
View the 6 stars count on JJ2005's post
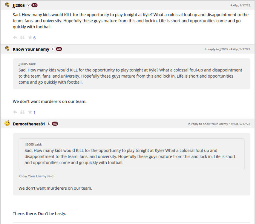34,38
